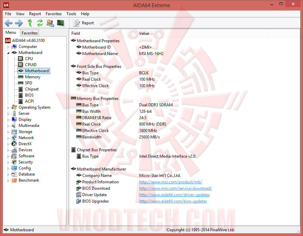Click the Server tower icon

click(14, 113)
